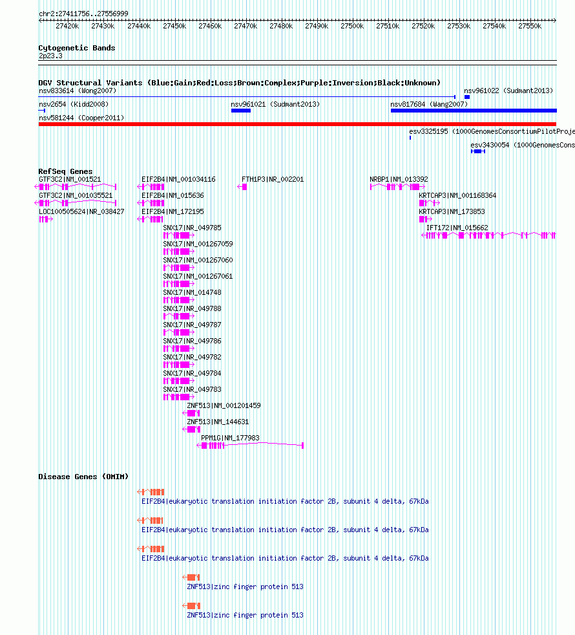Click the SNX17|NR_049787 transcript glyph

click(x=178, y=332)
